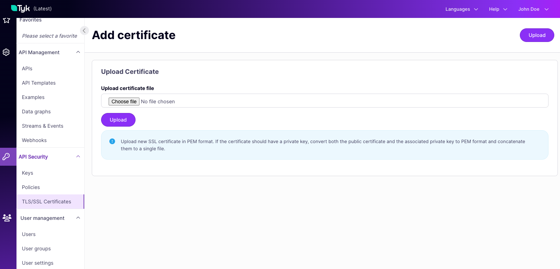Viewport: 560px width, 269px height.
Task: Click the Tyk logo in the top bar
Action: point(20,8)
